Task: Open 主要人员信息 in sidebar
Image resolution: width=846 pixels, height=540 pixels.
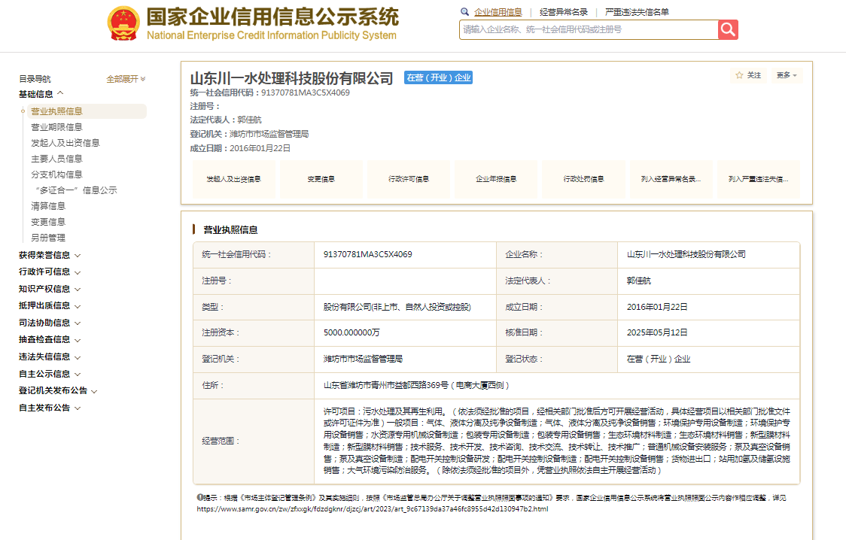Action: (56, 159)
